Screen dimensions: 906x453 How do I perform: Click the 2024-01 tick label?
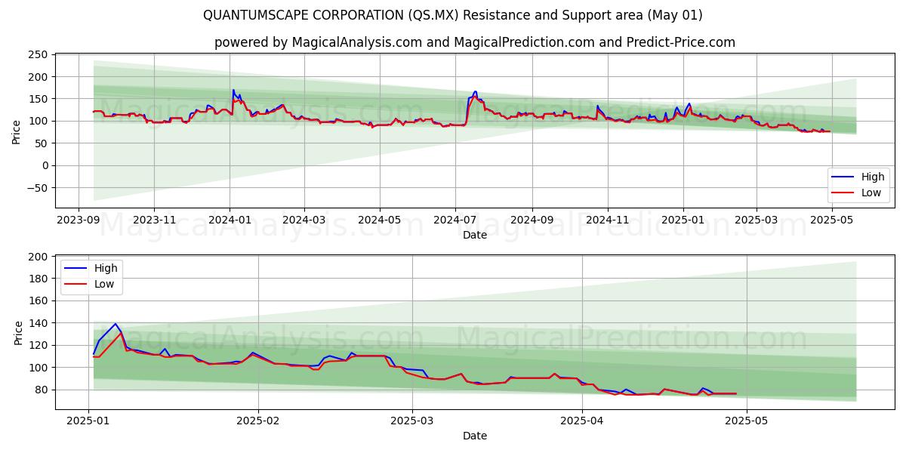tap(230, 219)
